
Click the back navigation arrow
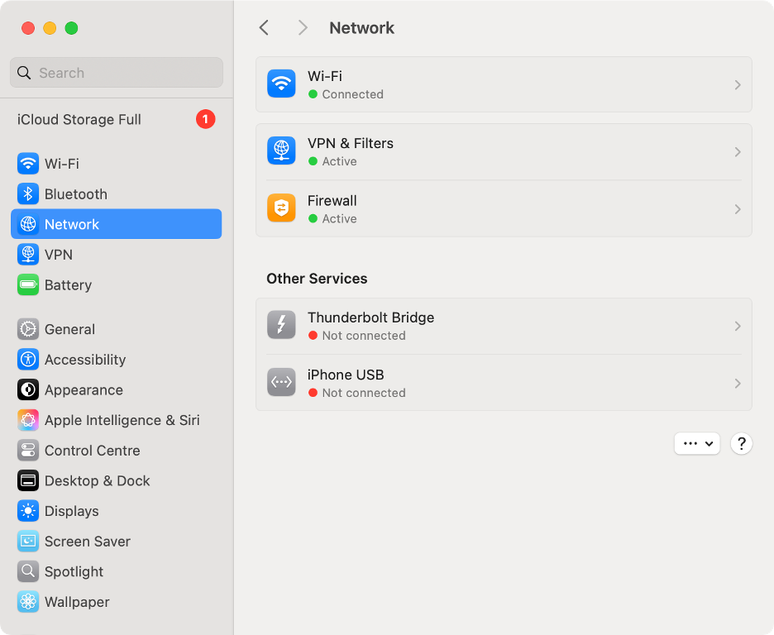(x=264, y=27)
